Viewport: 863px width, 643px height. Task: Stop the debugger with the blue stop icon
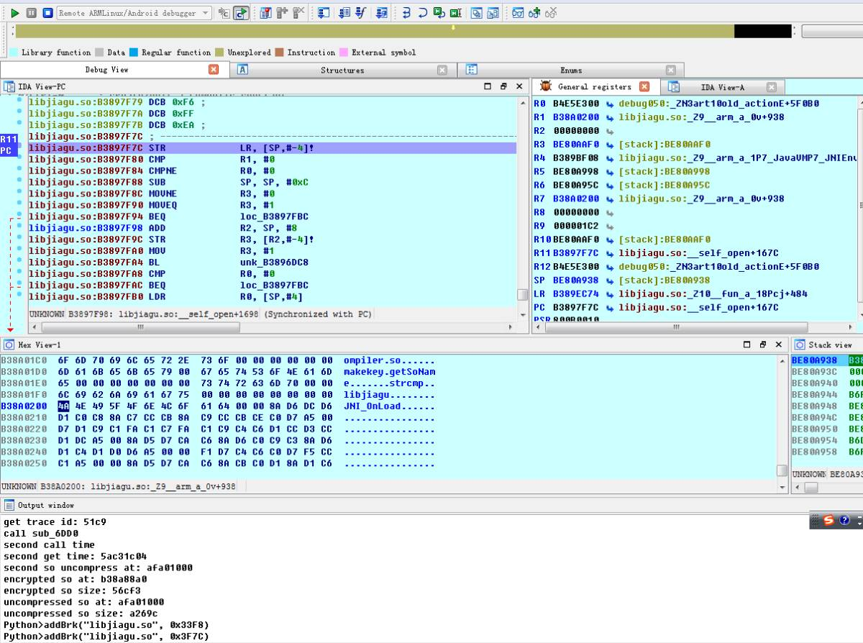click(48, 12)
